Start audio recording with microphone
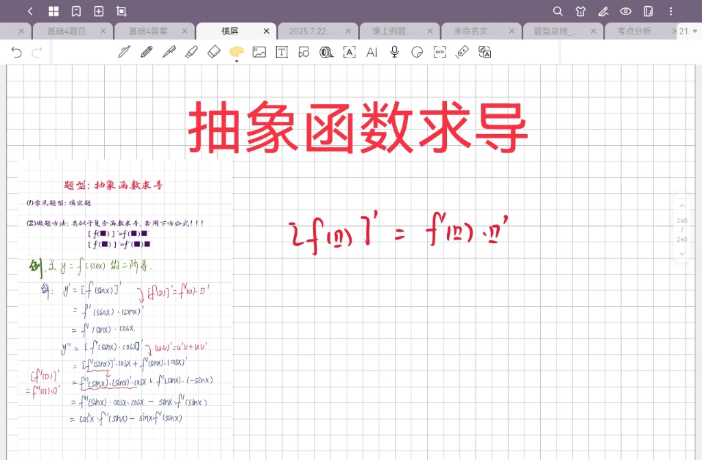Viewport: 702px width, 460px height. (394, 52)
